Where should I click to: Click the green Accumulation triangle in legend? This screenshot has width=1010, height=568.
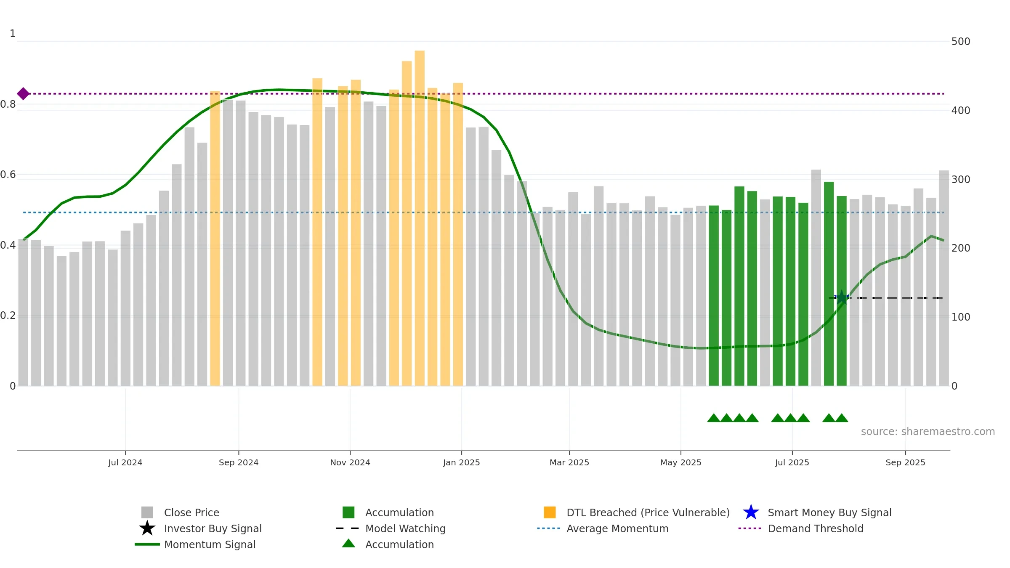(348, 543)
